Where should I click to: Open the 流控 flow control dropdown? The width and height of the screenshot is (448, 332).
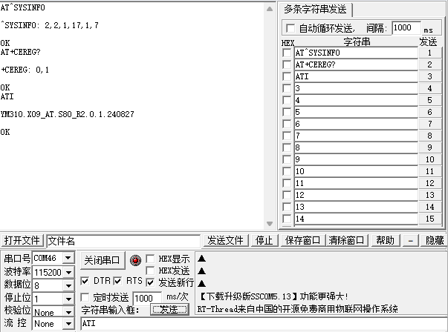pos(68,324)
